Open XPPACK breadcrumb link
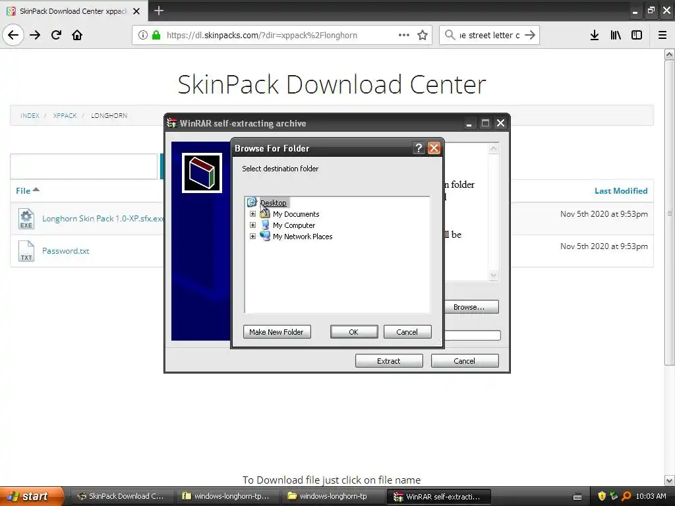 65,115
